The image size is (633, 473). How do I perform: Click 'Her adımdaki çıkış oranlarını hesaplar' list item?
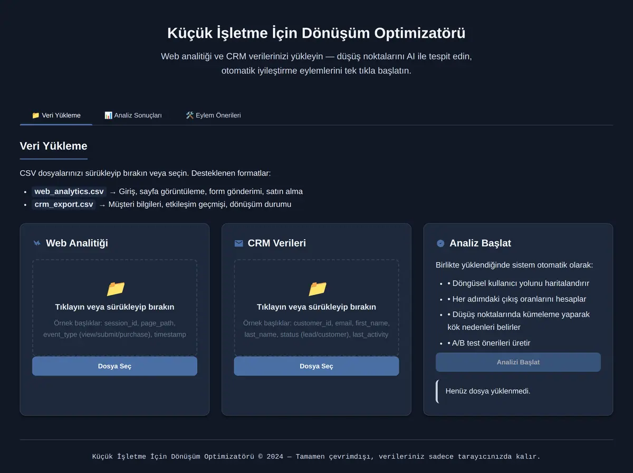click(x=517, y=299)
